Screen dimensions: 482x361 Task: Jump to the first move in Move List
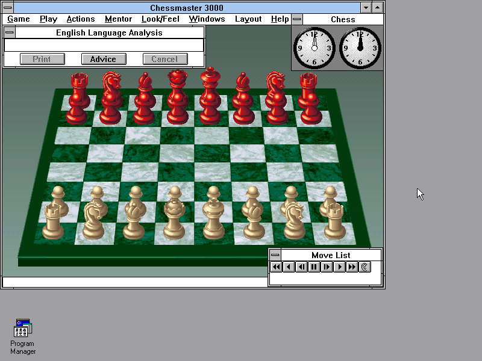pyautogui.click(x=277, y=267)
